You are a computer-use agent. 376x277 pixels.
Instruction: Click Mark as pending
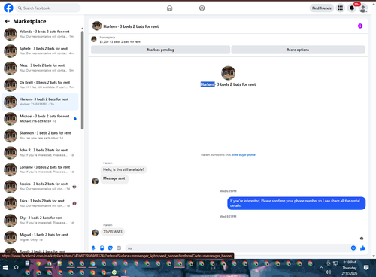pos(160,50)
